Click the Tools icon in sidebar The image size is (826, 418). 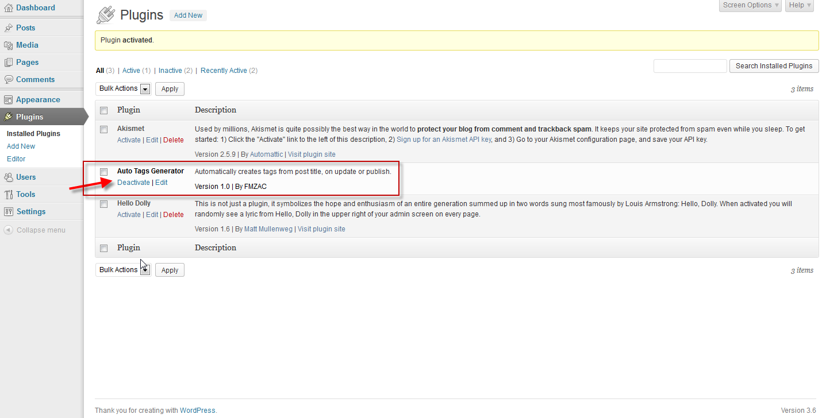coord(8,194)
